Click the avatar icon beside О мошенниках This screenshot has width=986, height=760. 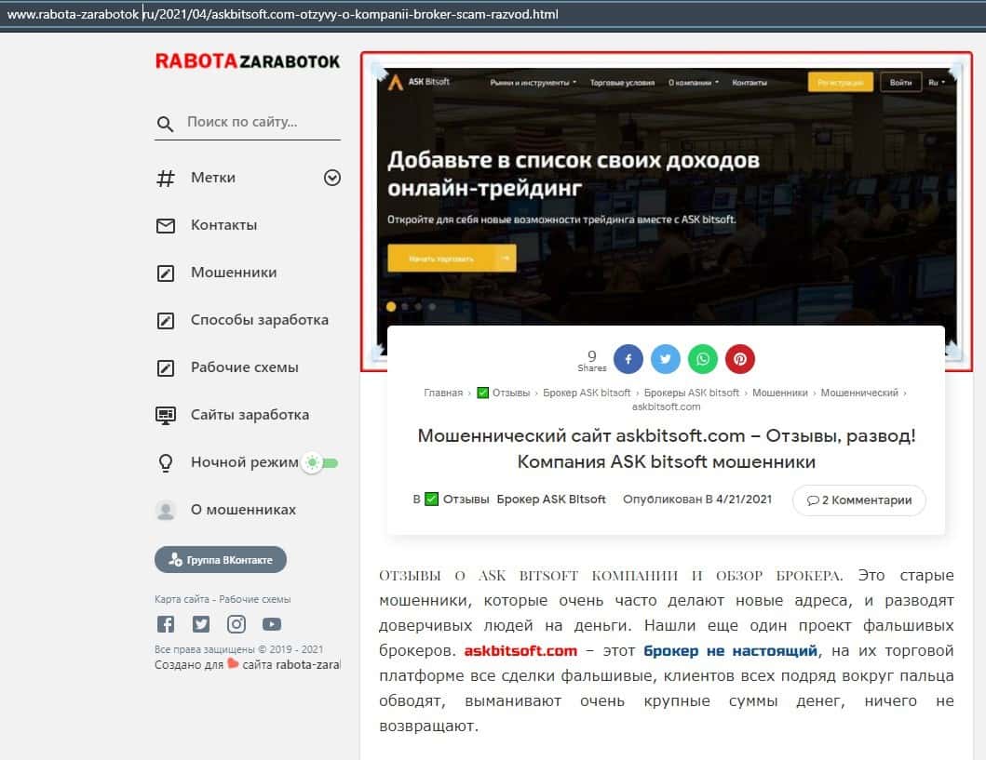click(166, 510)
